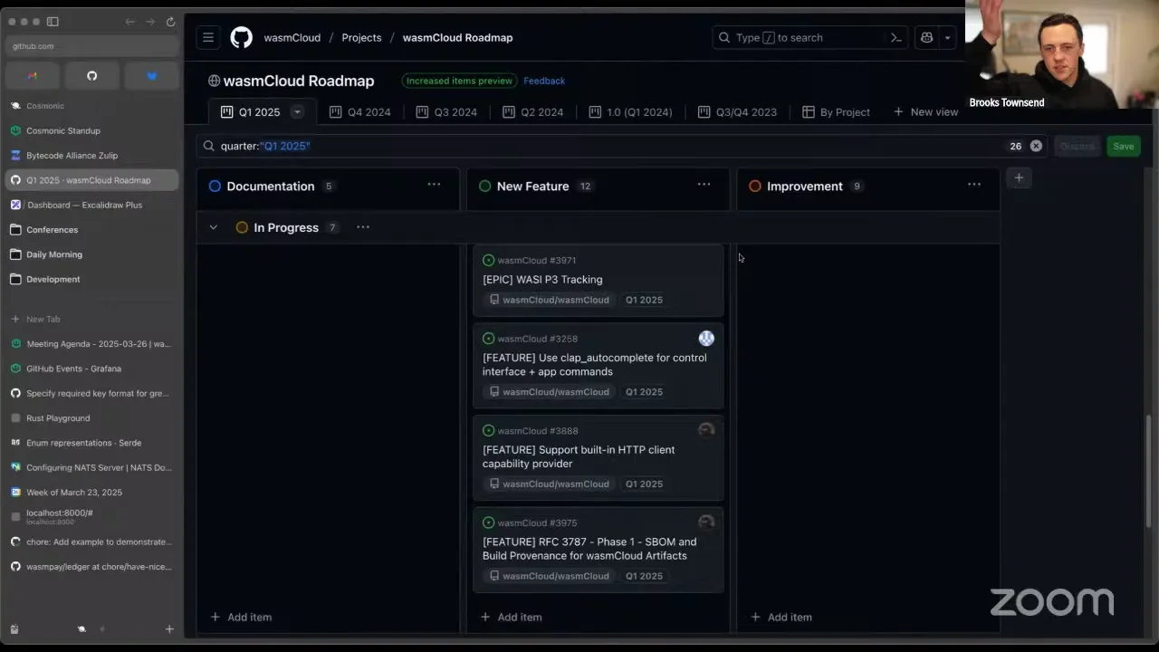
Task: Open '[EPIC] WASI P3 Tracking' issue
Action: (542, 280)
